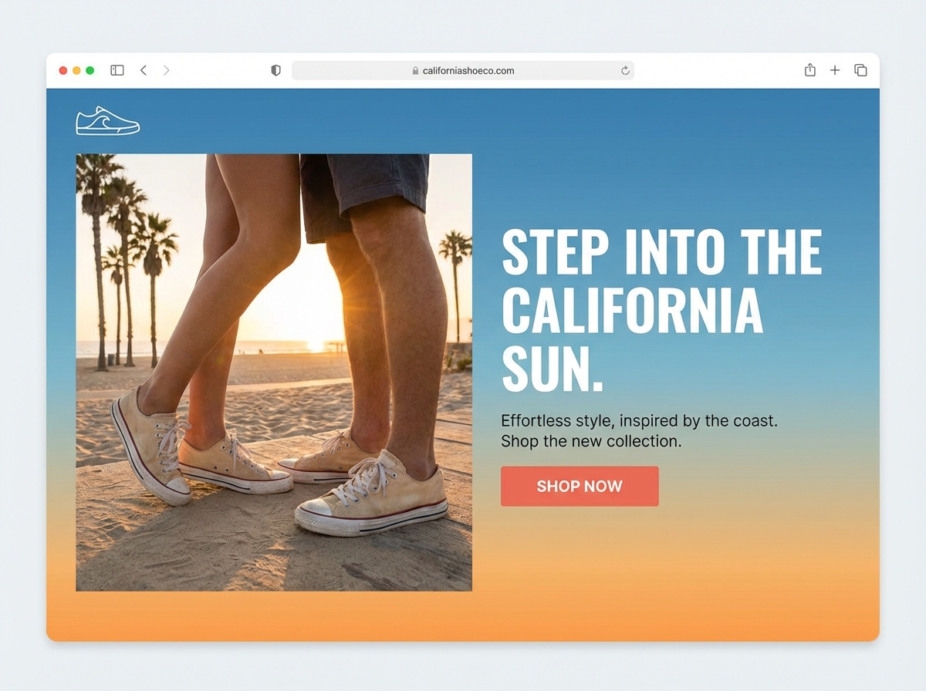Click the Share icon in Safari toolbar

click(x=809, y=70)
